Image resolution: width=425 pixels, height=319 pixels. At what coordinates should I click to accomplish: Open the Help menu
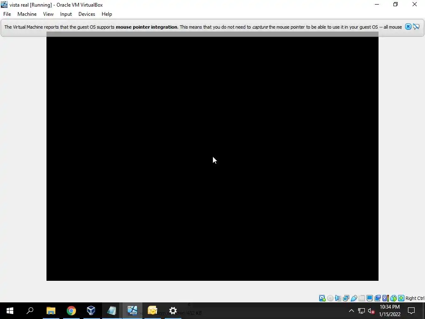point(107,14)
